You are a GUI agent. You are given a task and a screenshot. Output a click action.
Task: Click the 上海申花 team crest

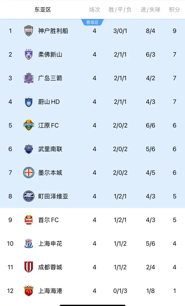pos(29,244)
